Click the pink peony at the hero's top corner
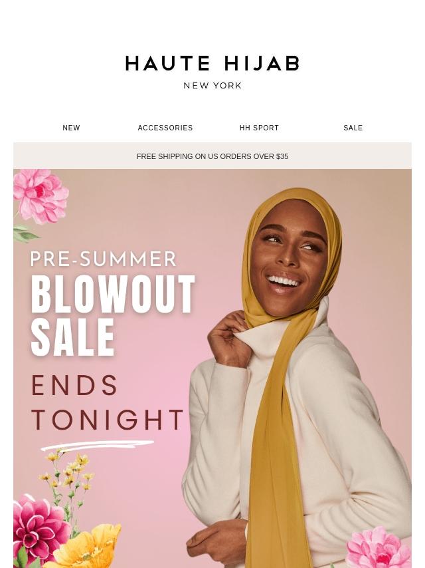425x568 pixels. (x=41, y=196)
